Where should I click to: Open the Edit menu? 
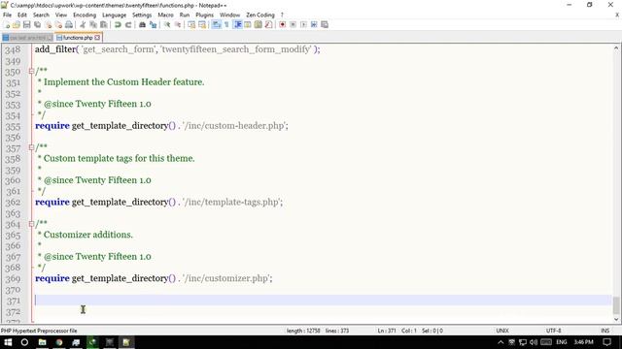pyautogui.click(x=21, y=15)
